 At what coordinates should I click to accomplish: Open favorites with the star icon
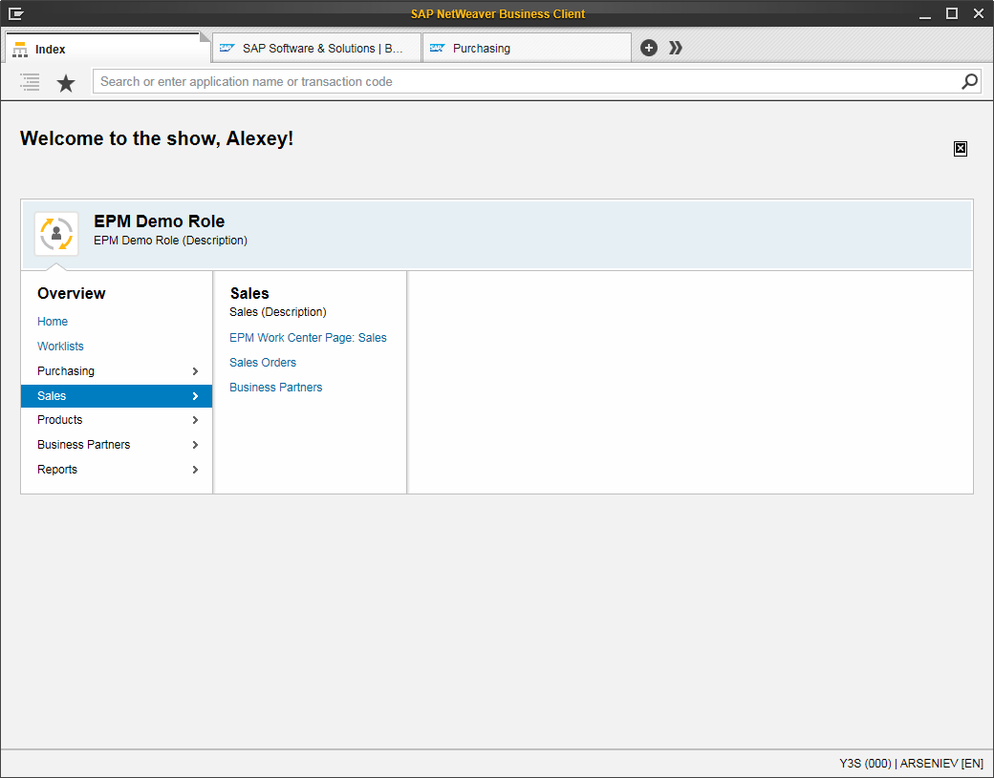pos(65,83)
